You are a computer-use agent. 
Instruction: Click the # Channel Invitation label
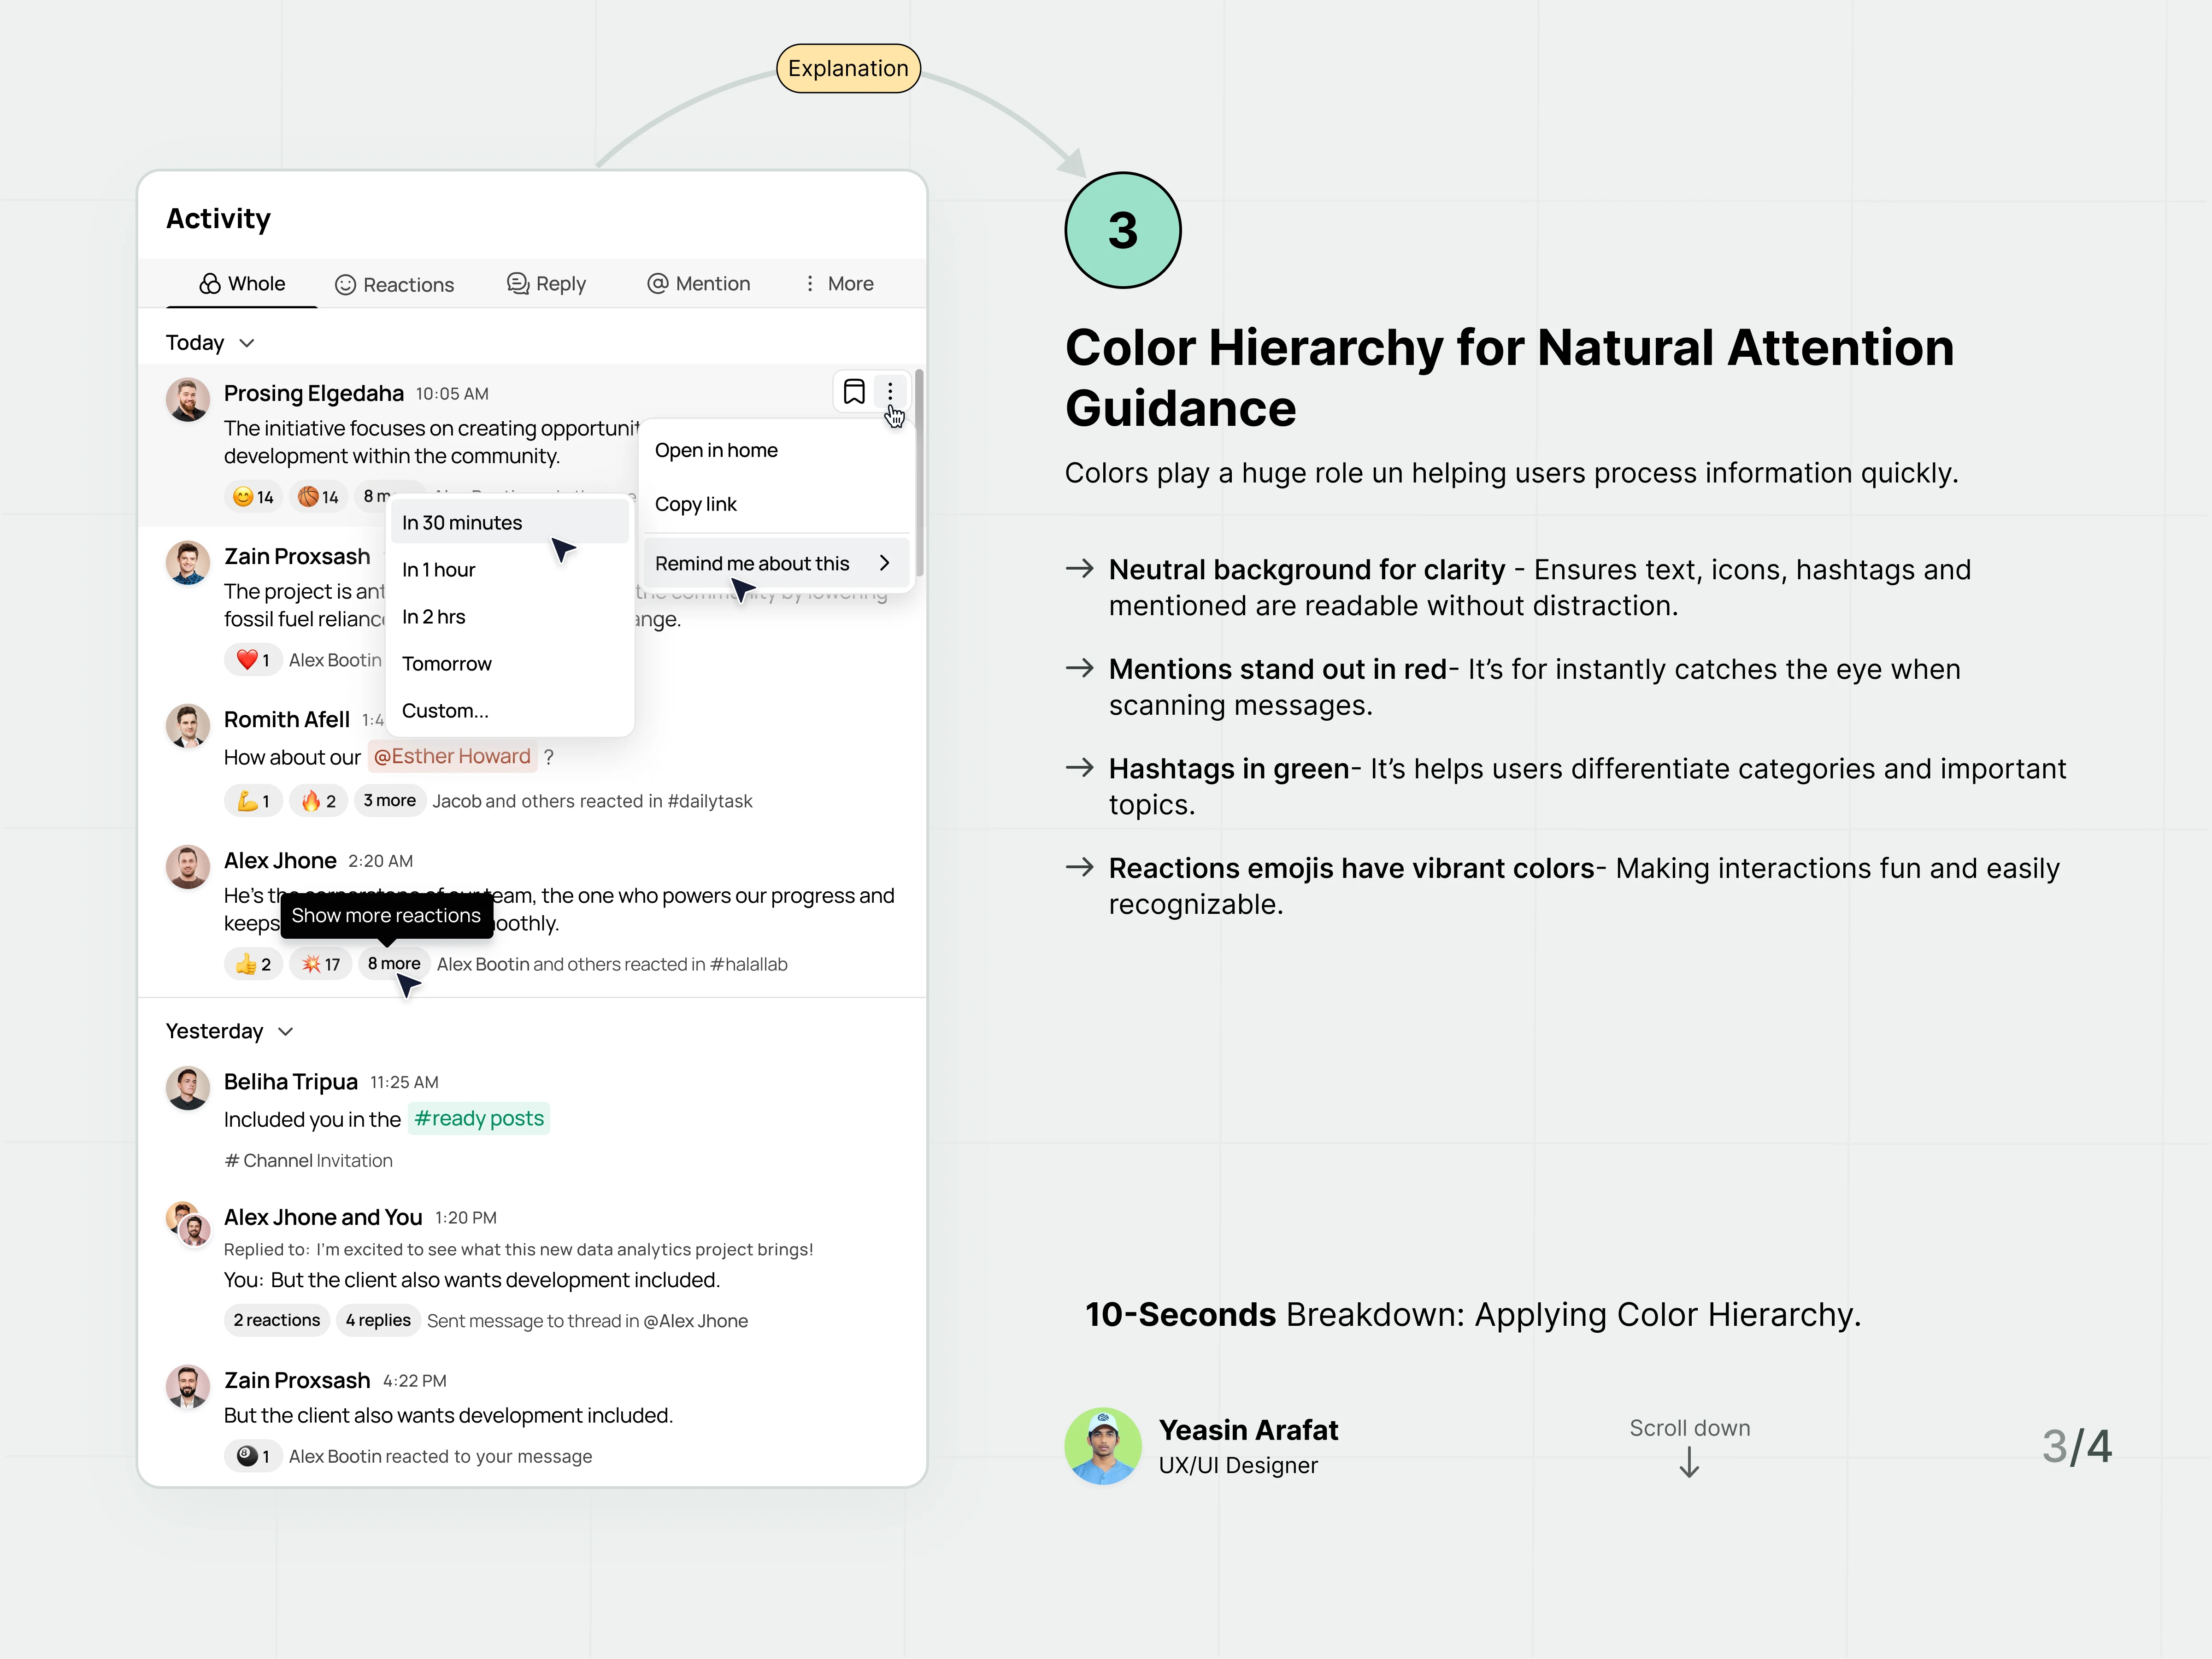308,1160
